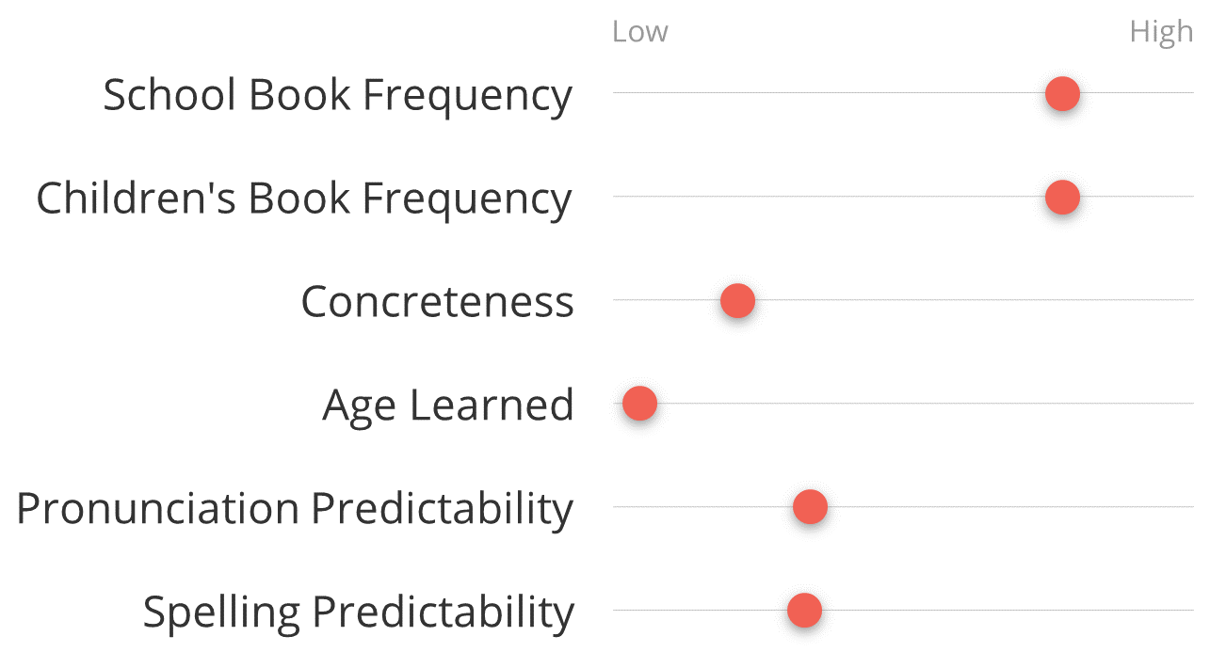Click the Pronunciation Predictability label
This screenshot has height=668, width=1226.
tap(295, 509)
